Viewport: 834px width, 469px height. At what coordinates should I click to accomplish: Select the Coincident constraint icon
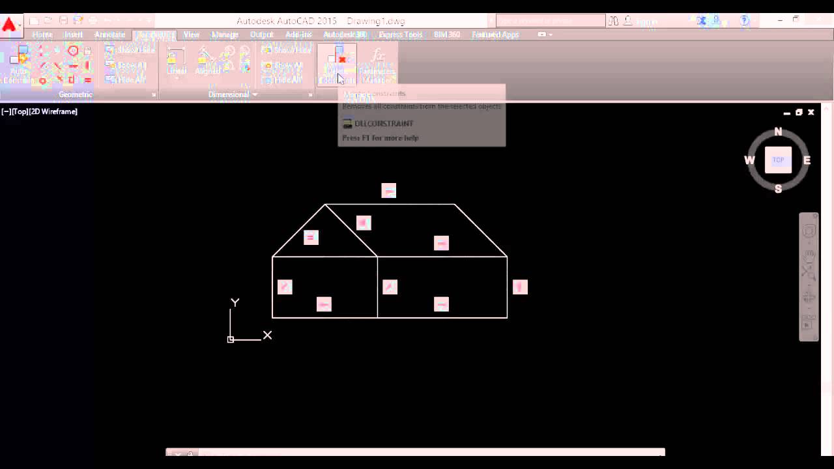pyautogui.click(x=42, y=51)
